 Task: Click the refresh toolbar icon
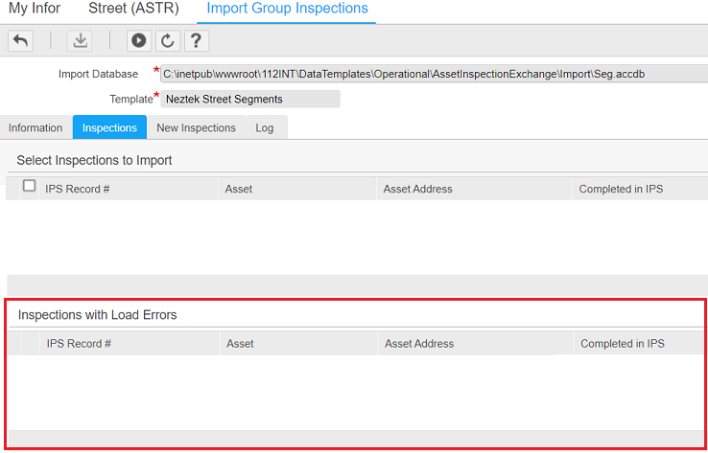click(168, 40)
